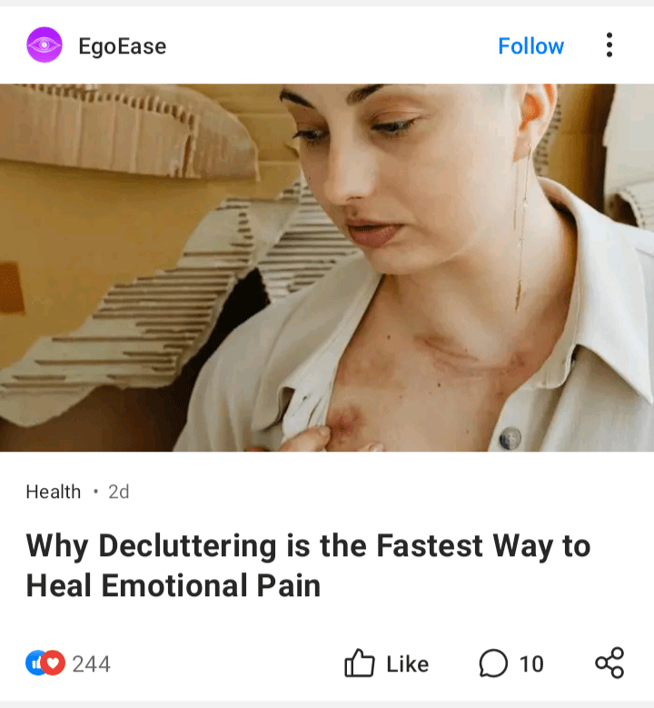Screen dimensions: 654x708
Task: Open the article image thumbnail
Action: 327,267
